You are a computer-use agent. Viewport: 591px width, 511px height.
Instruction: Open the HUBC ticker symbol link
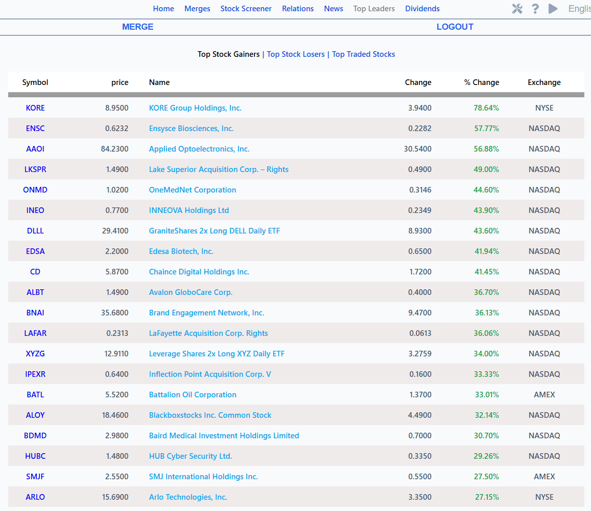(x=35, y=456)
